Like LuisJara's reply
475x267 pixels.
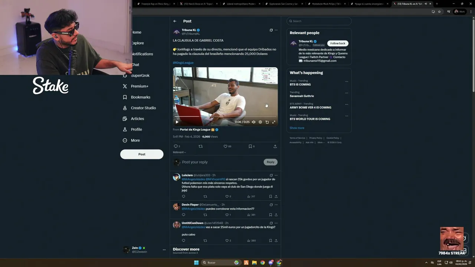tap(227, 197)
